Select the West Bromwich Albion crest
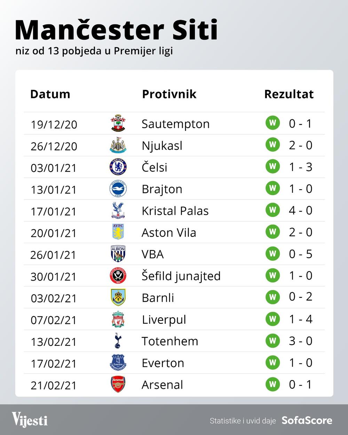 (118, 254)
